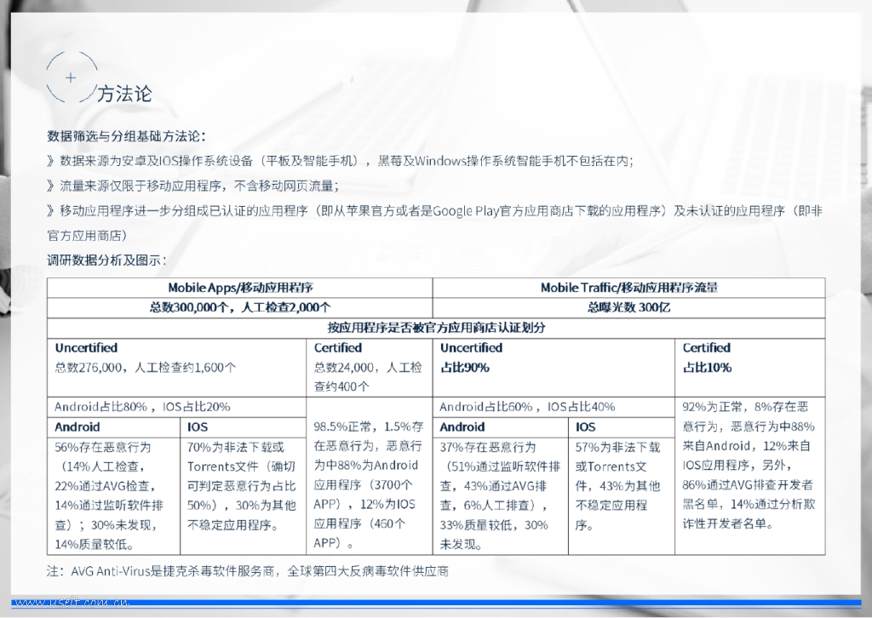Click the footnote about AVG Anti-Virus
The height and width of the screenshot is (618, 872).
pos(248,571)
